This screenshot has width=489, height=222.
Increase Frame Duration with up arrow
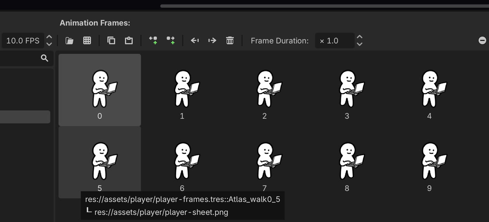[x=359, y=37]
